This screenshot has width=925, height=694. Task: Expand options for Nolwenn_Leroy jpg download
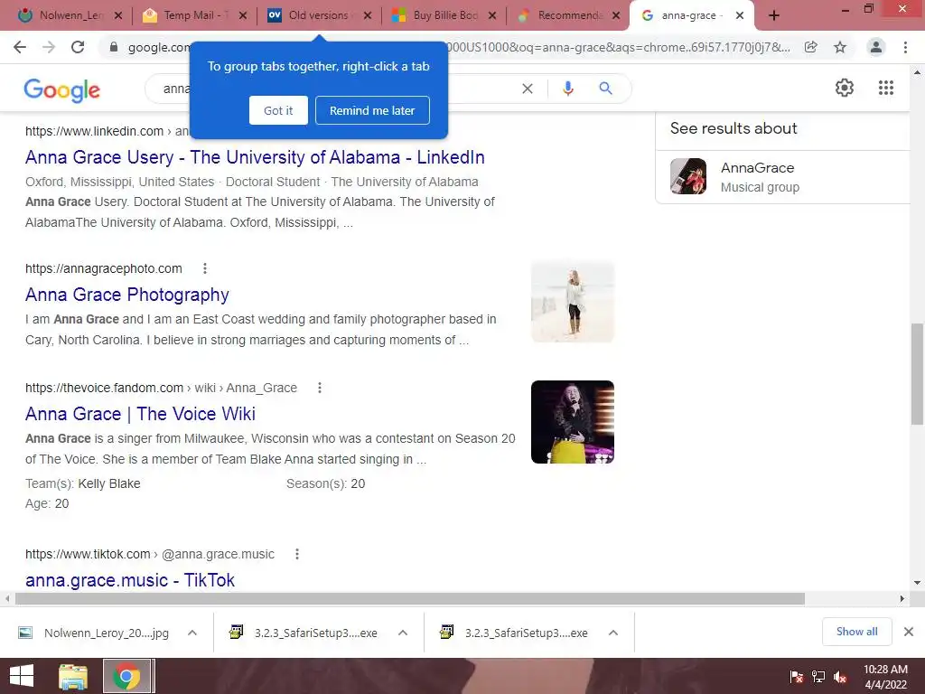pos(192,633)
